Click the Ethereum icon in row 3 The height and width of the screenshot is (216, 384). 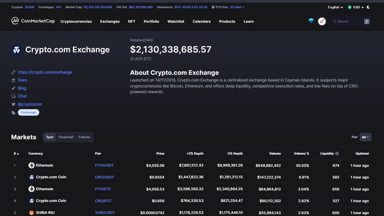coord(31,189)
